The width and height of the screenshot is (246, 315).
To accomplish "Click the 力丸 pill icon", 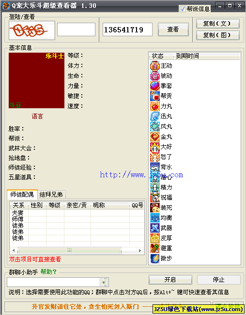I will 155,106.
